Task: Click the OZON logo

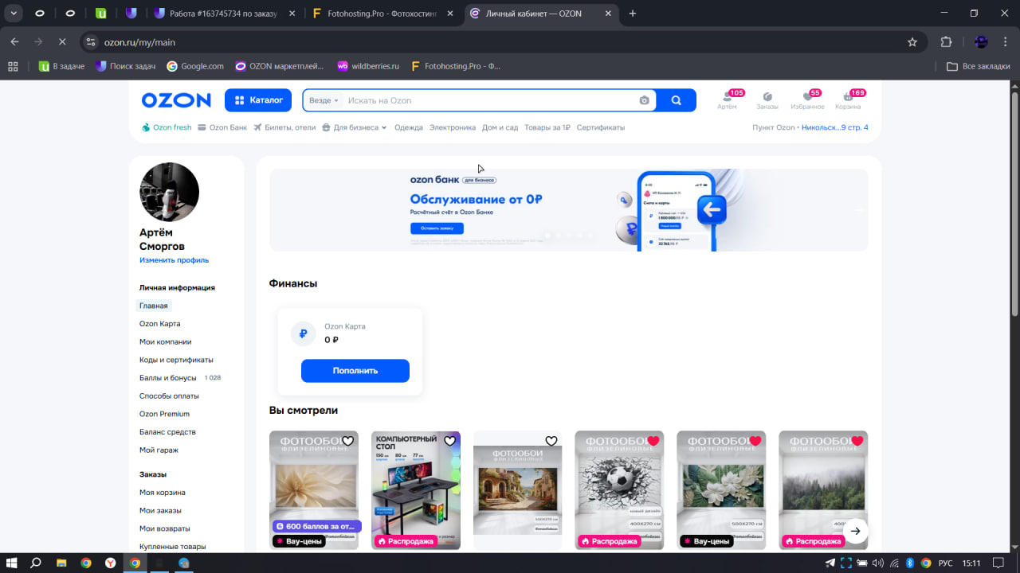Action: tap(176, 100)
